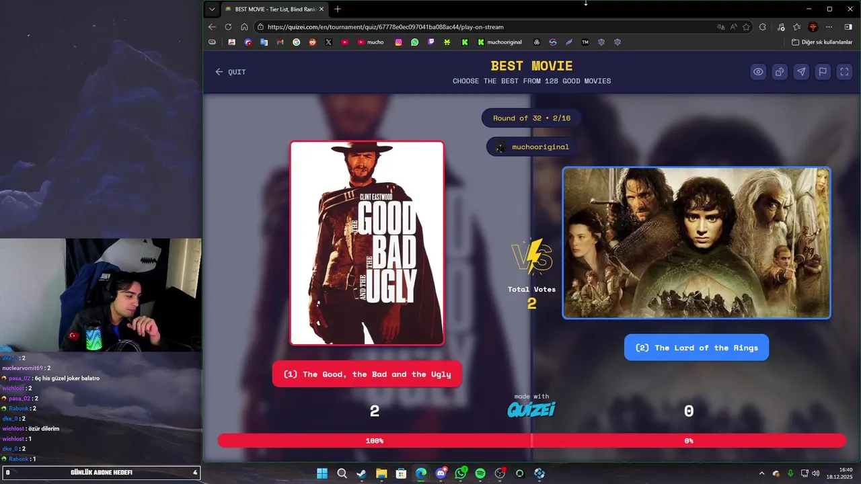Click the browser home icon

click(244, 27)
